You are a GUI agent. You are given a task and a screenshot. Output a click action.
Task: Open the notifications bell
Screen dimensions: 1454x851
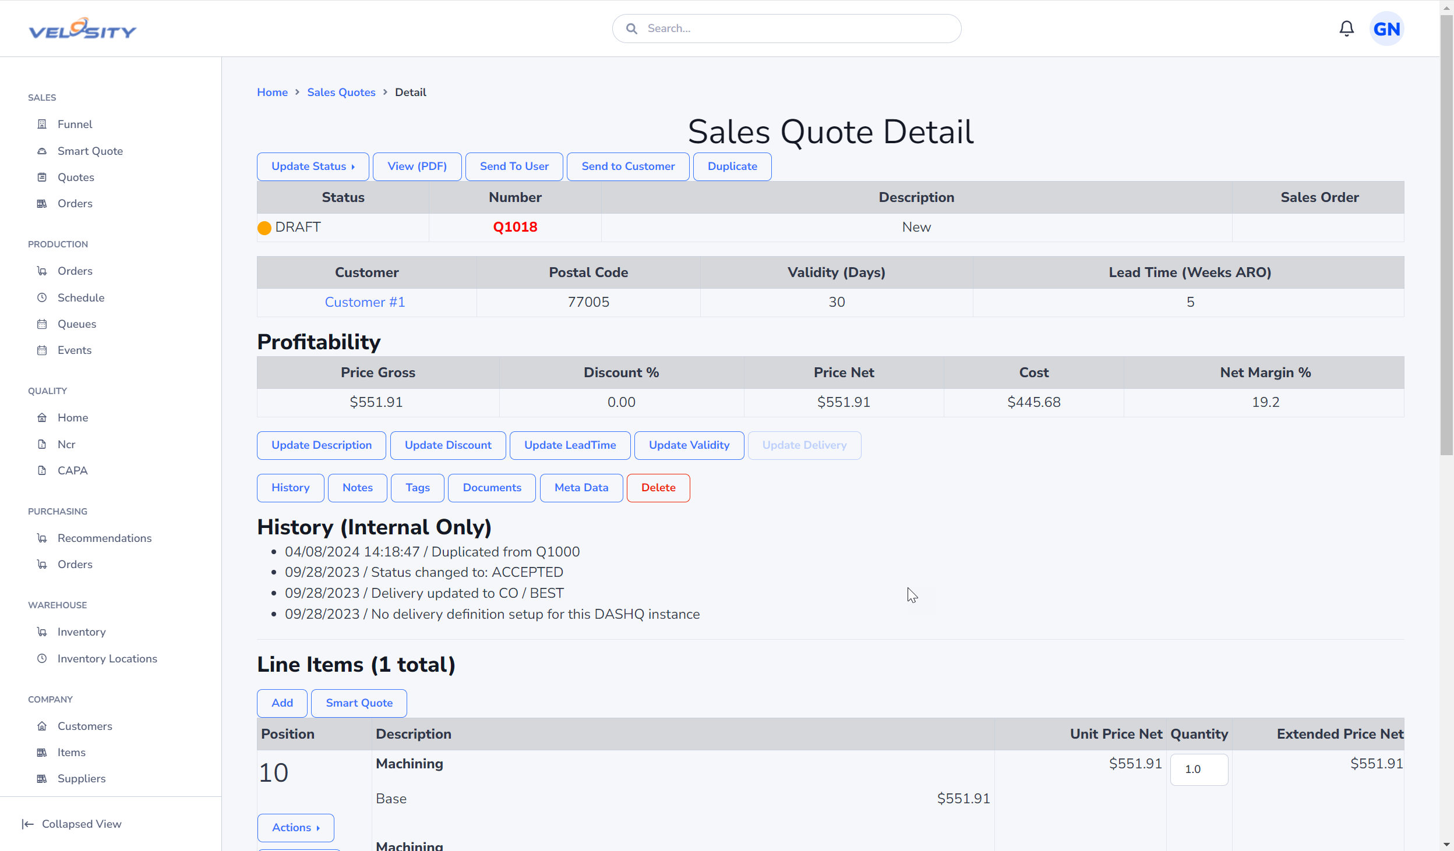pyautogui.click(x=1346, y=29)
